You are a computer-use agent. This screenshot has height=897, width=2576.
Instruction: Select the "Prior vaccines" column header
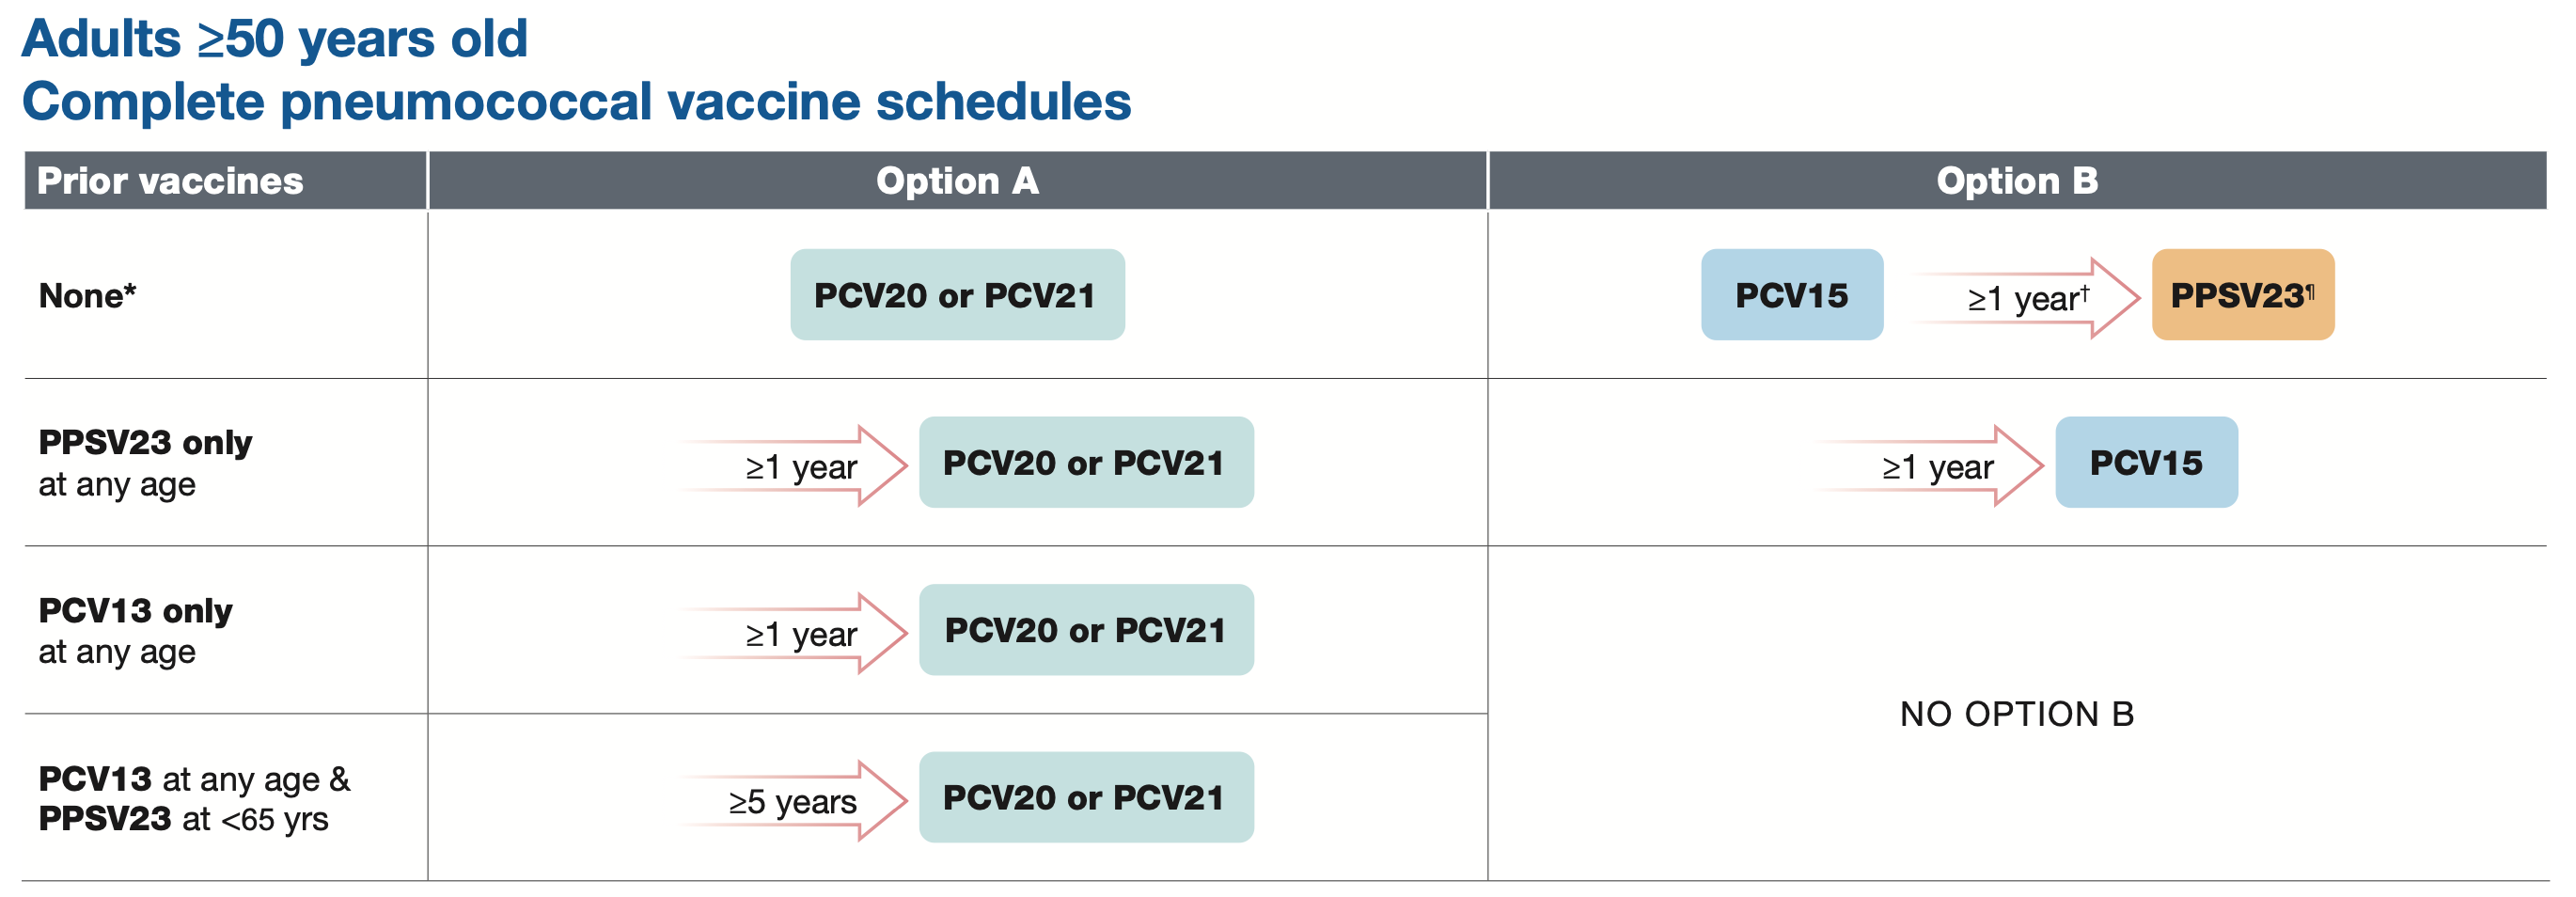tap(170, 181)
